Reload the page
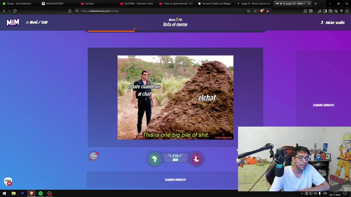Image resolution: width=351 pixels, height=197 pixels. [x=15, y=11]
